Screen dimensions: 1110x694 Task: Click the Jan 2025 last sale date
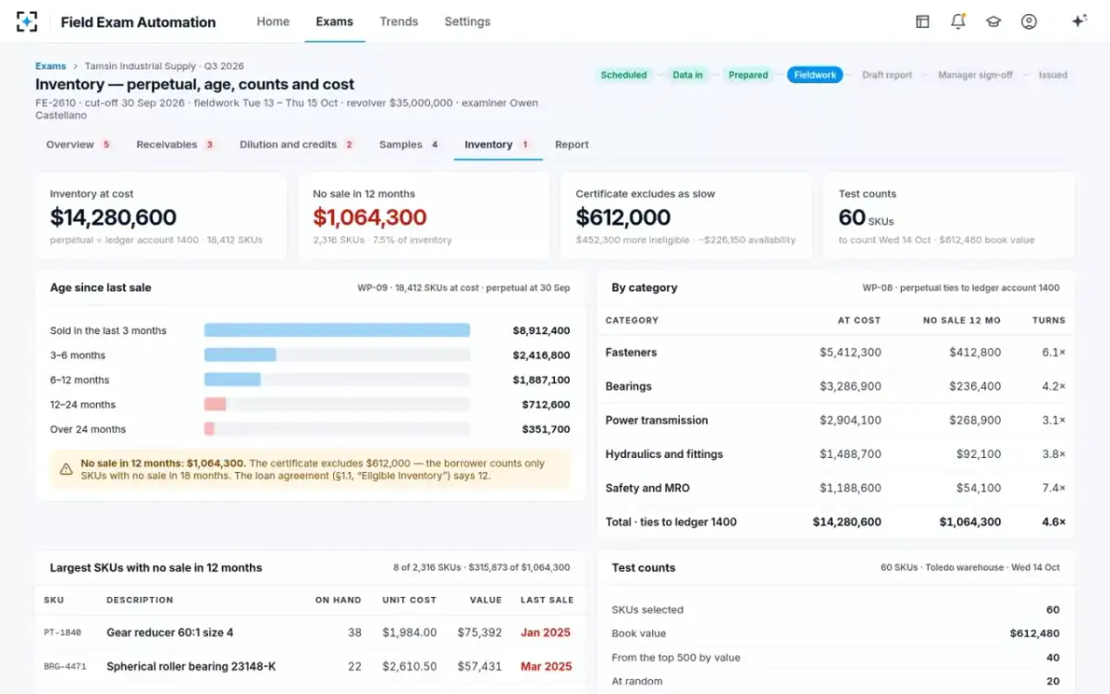(546, 633)
